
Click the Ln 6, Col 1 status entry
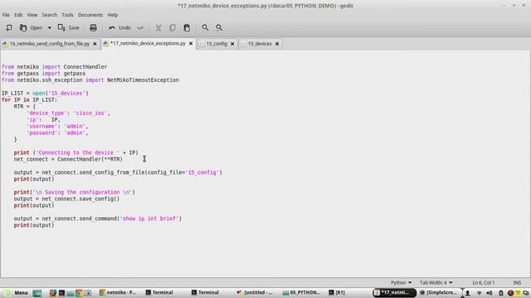click(x=483, y=282)
